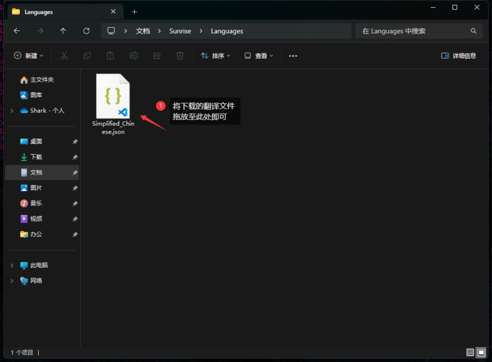Close the Languages tab
The height and width of the screenshot is (362, 492).
113,12
